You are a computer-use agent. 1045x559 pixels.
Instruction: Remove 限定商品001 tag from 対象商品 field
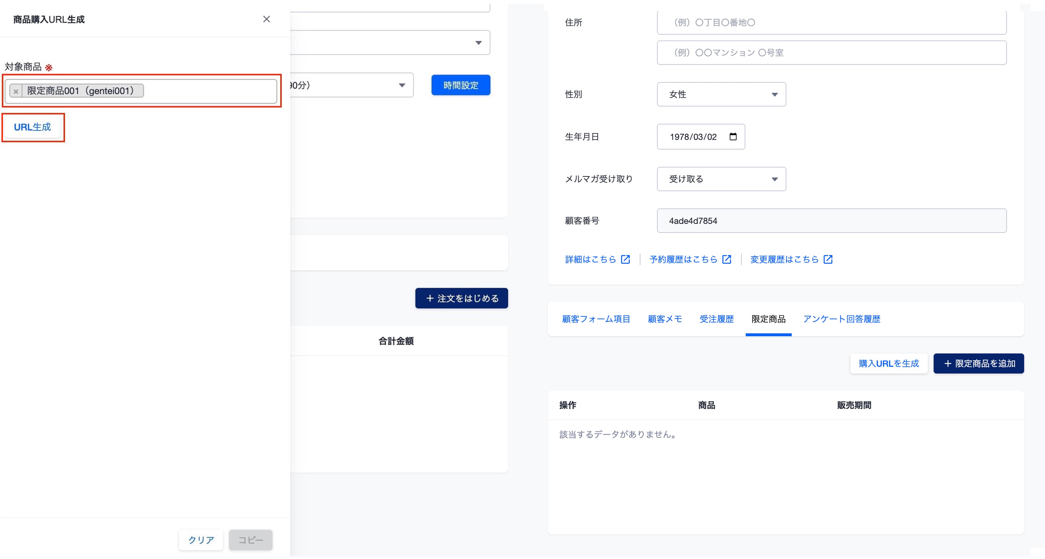16,91
